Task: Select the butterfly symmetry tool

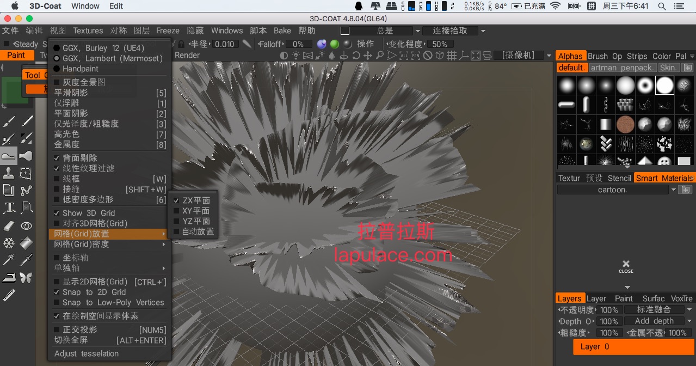Action: (x=26, y=278)
